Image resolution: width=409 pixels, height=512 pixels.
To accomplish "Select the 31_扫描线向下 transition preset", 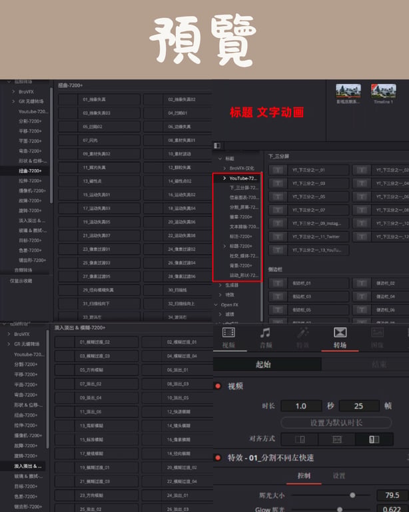I will coord(99,303).
